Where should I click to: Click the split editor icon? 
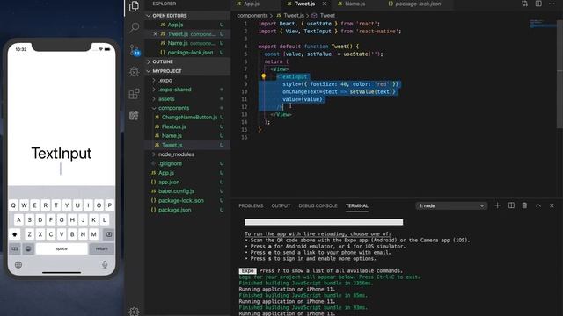coord(538,4)
